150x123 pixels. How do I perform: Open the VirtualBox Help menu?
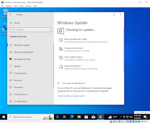click(35, 6)
